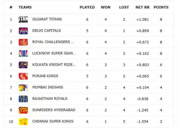The width and height of the screenshot is (180, 133).
Task: Click the Delhi Capitals team logo
Action: click(x=23, y=31)
